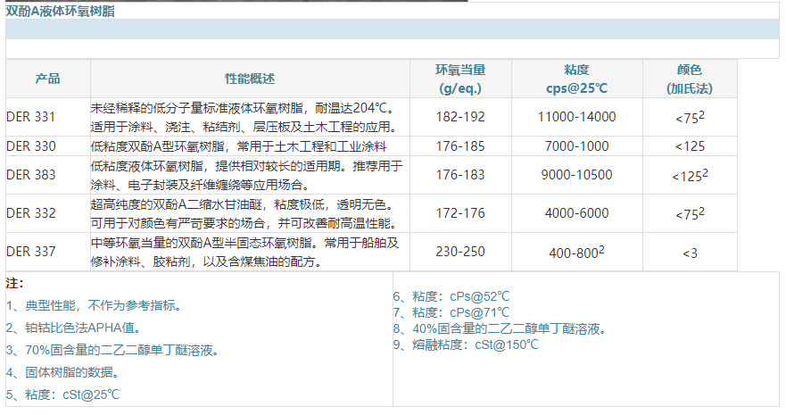Click the 粘度 cps@25℃ column header
Viewport: 794px width, 415px height.
click(576, 79)
